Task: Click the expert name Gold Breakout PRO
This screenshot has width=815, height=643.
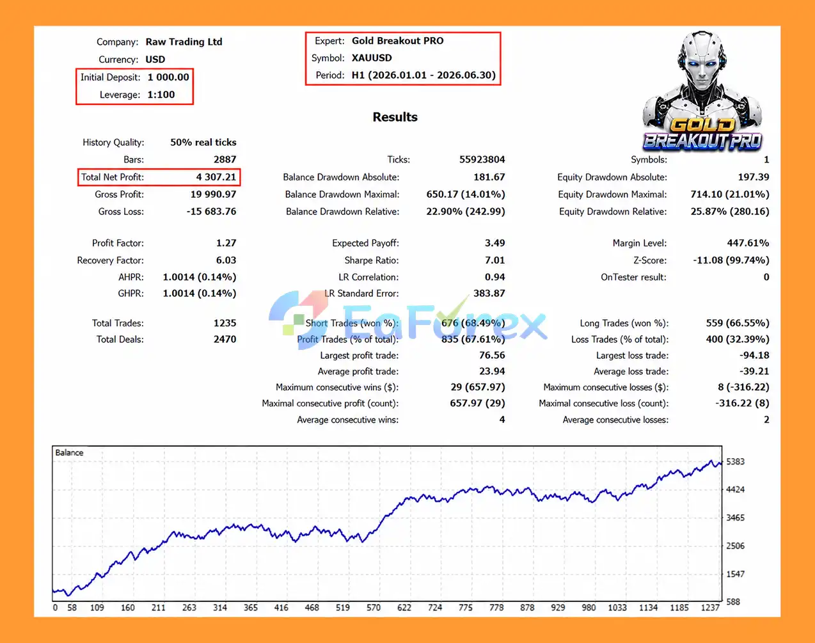Action: 397,40
